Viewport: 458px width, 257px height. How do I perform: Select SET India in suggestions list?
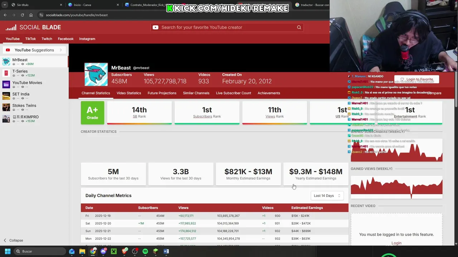click(x=34, y=96)
